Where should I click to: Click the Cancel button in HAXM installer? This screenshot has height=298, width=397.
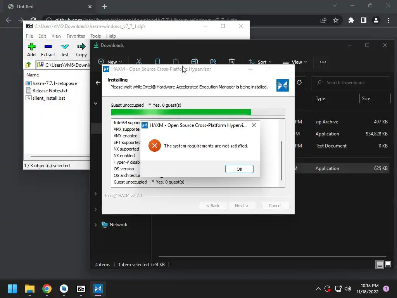click(275, 206)
